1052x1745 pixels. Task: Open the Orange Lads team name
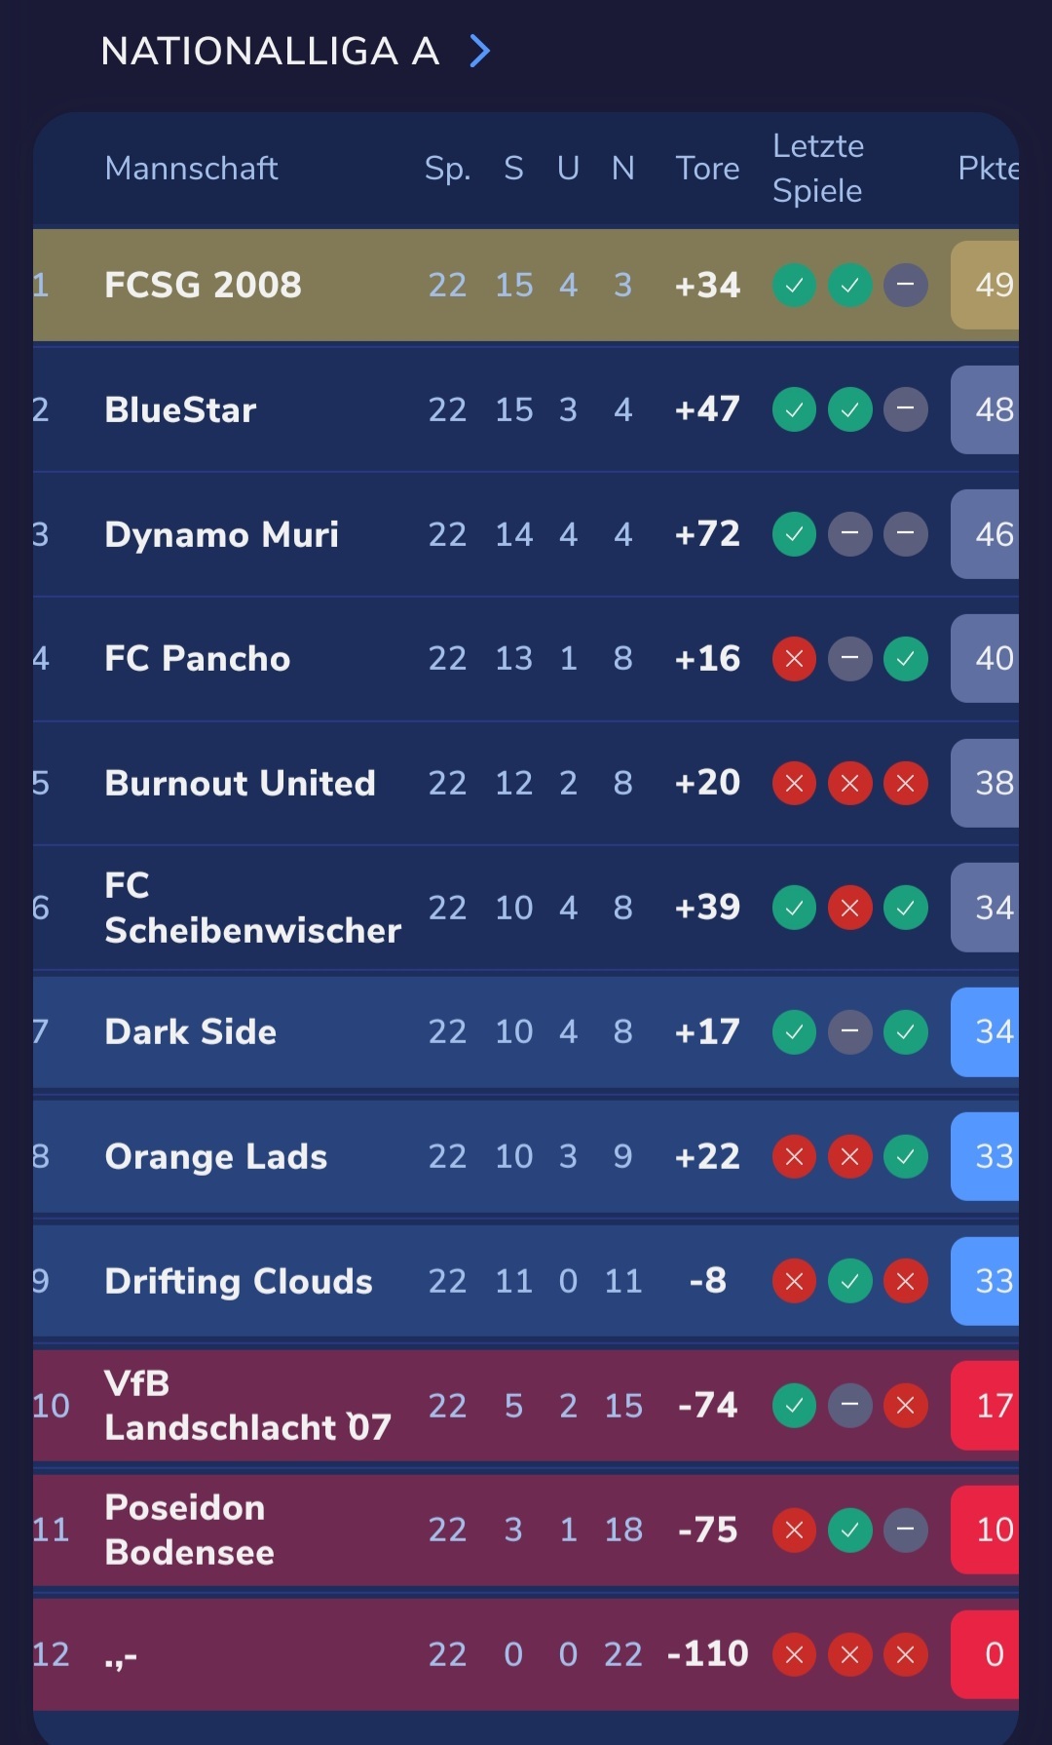coord(216,1157)
